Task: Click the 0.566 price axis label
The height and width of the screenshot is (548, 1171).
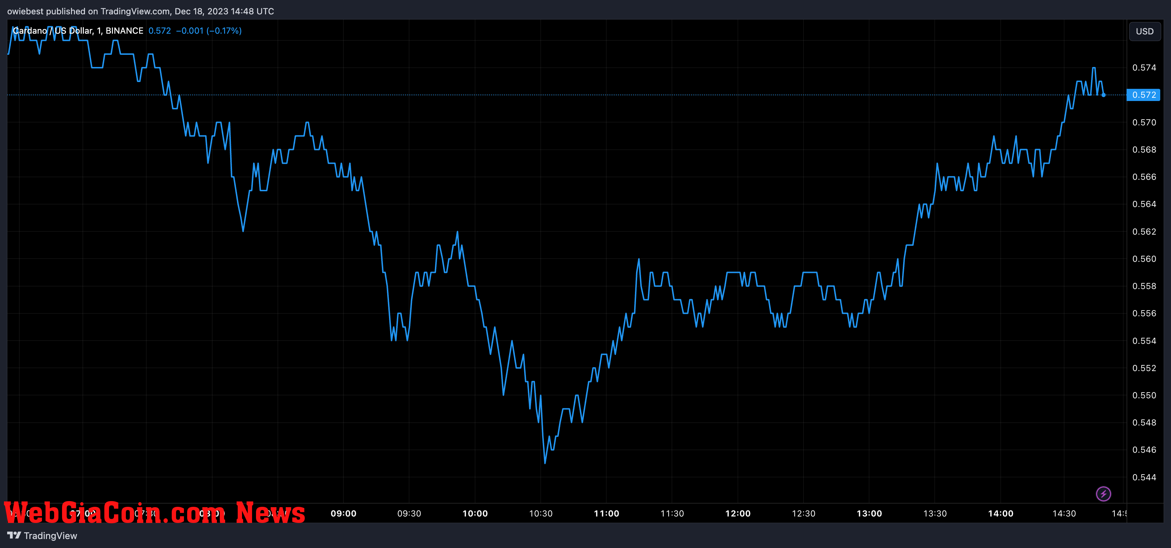Action: (1144, 177)
